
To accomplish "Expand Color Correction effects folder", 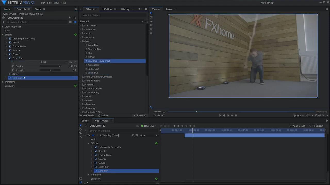I will pyautogui.click(x=80, y=89).
